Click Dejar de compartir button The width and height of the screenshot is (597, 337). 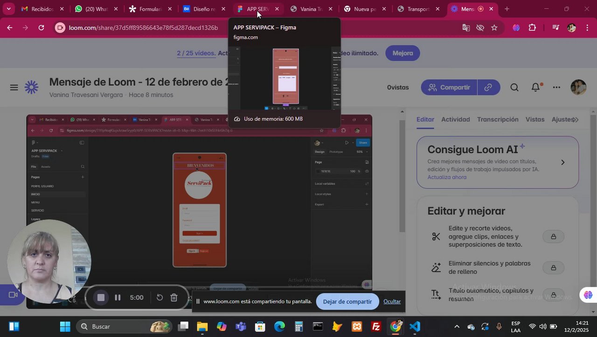(x=347, y=302)
